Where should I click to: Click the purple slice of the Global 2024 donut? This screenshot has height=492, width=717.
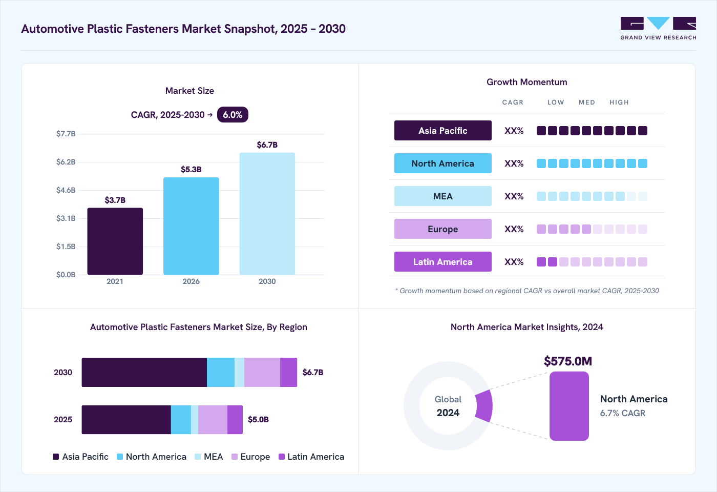(484, 406)
